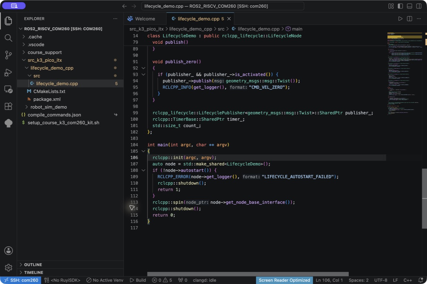Open Run and Debug view
The width and height of the screenshot is (427, 284).
9,72
